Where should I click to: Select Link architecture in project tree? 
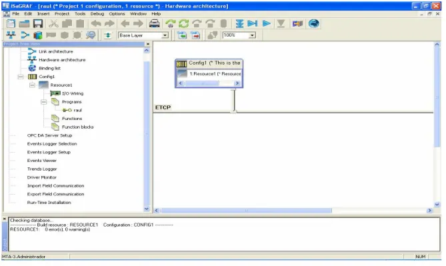56,51
